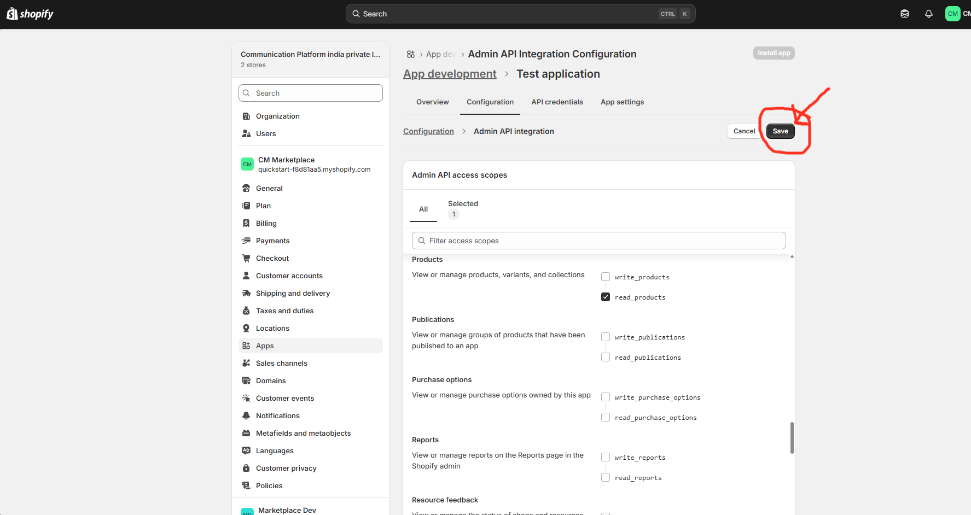Open Sales channels settings
The image size is (971, 515).
(311, 363)
